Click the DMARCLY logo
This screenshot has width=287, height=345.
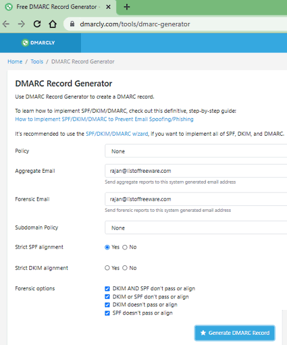[x=38, y=43]
